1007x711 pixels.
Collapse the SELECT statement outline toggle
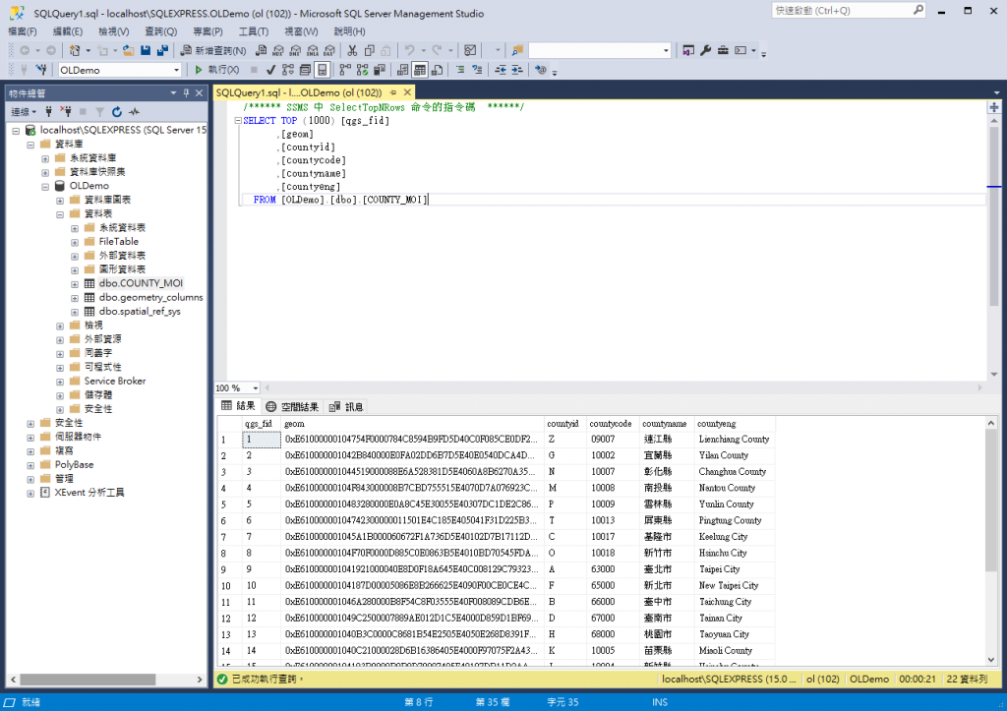point(238,120)
